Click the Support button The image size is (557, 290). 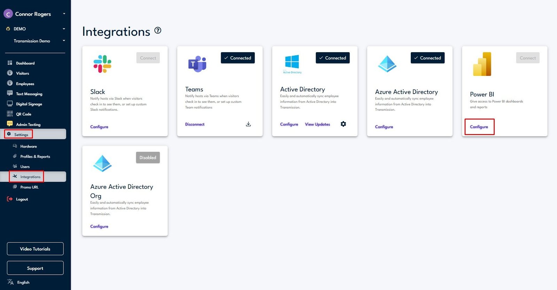[x=35, y=268]
